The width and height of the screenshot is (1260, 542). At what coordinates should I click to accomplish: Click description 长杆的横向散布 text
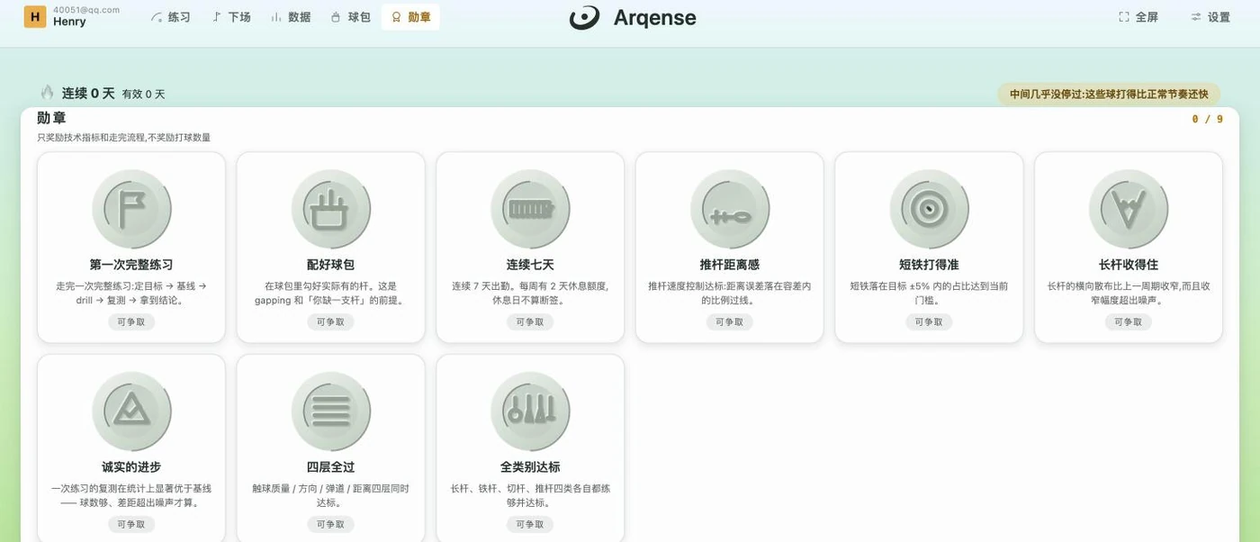pyautogui.click(x=1129, y=293)
